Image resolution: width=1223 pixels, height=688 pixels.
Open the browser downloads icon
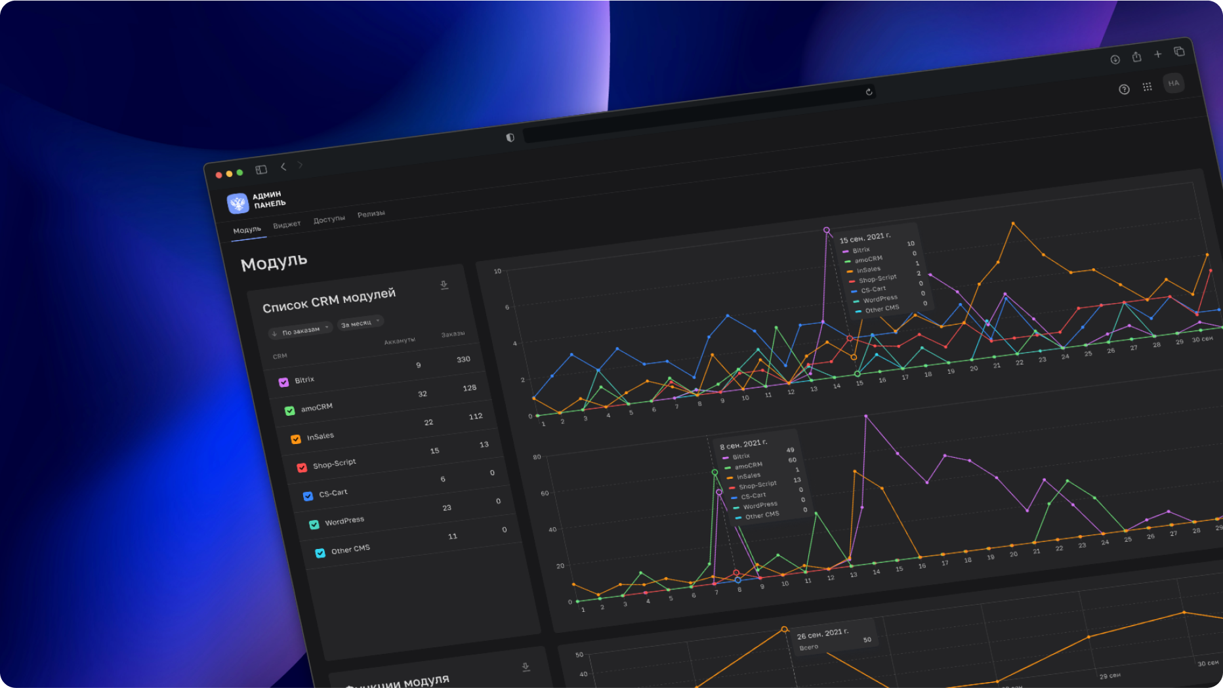[1115, 60]
